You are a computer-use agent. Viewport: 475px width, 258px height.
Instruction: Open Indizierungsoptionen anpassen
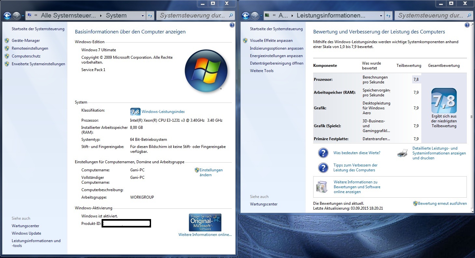point(276,48)
